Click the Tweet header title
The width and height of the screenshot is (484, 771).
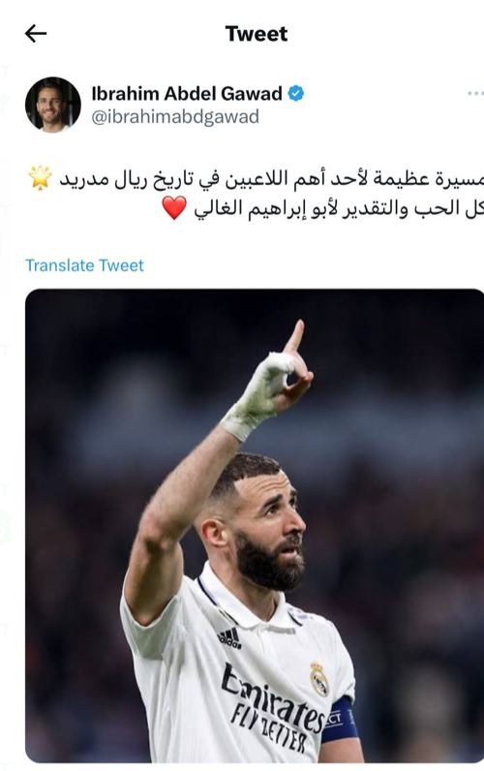click(256, 34)
